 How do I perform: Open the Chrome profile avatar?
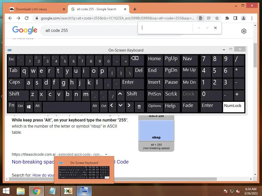coord(244,18)
